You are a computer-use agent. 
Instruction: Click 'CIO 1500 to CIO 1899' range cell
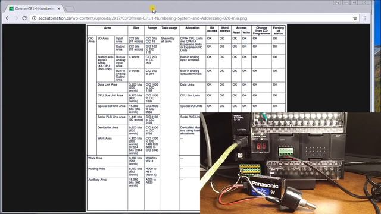[152, 98]
